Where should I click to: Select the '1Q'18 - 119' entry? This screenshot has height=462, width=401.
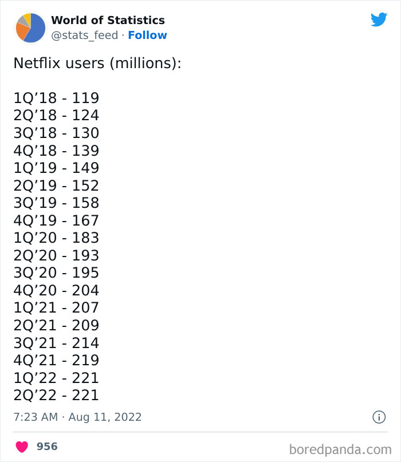(x=56, y=98)
